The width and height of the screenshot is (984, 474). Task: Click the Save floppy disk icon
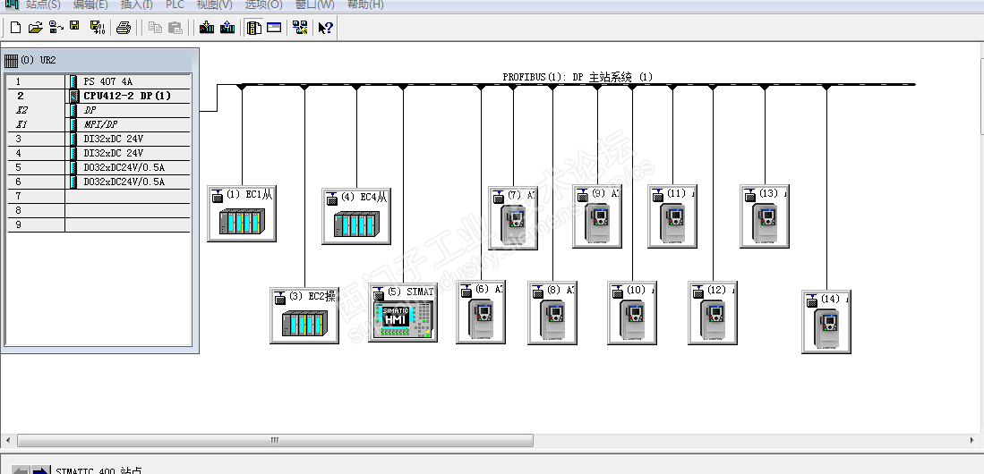74,26
